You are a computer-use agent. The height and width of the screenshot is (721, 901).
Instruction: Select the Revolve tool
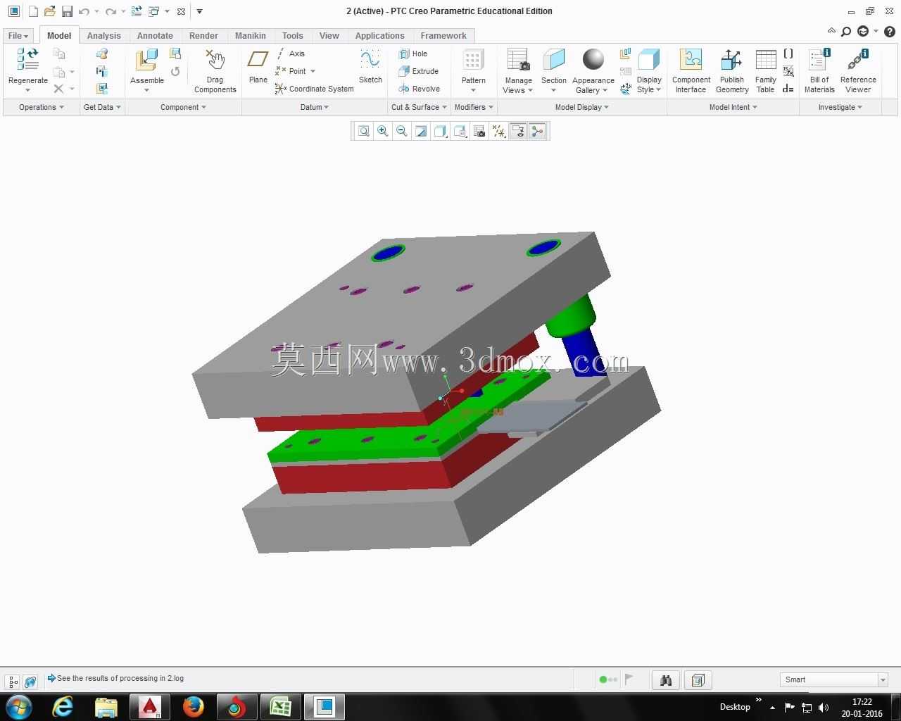click(x=419, y=89)
